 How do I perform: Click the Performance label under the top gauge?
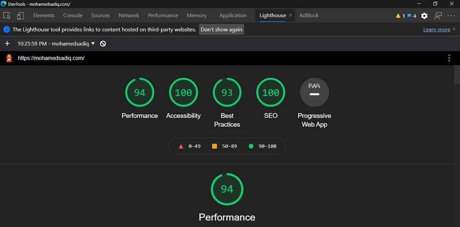coord(140,115)
